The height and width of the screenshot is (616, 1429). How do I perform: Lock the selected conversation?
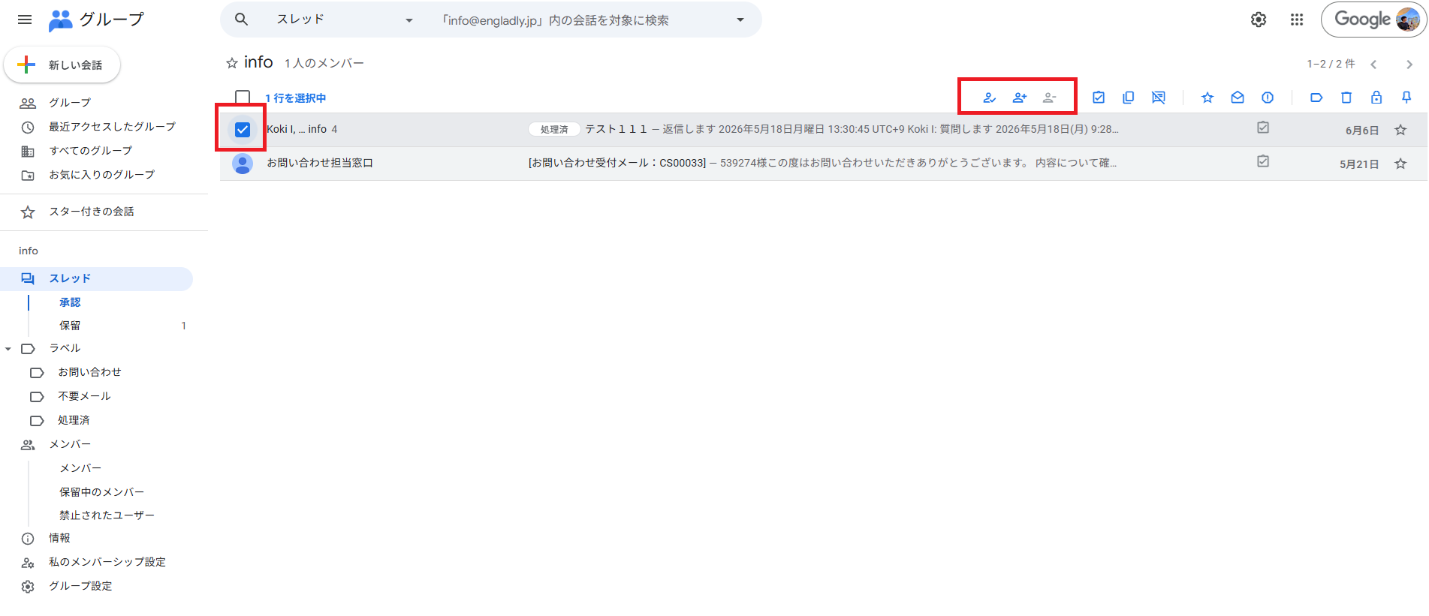tap(1376, 98)
